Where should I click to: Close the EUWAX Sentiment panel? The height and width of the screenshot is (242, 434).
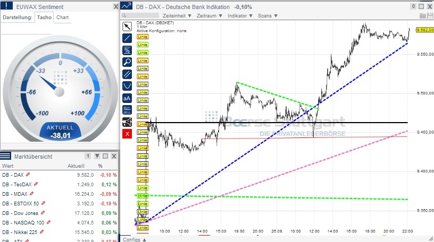coord(116,6)
